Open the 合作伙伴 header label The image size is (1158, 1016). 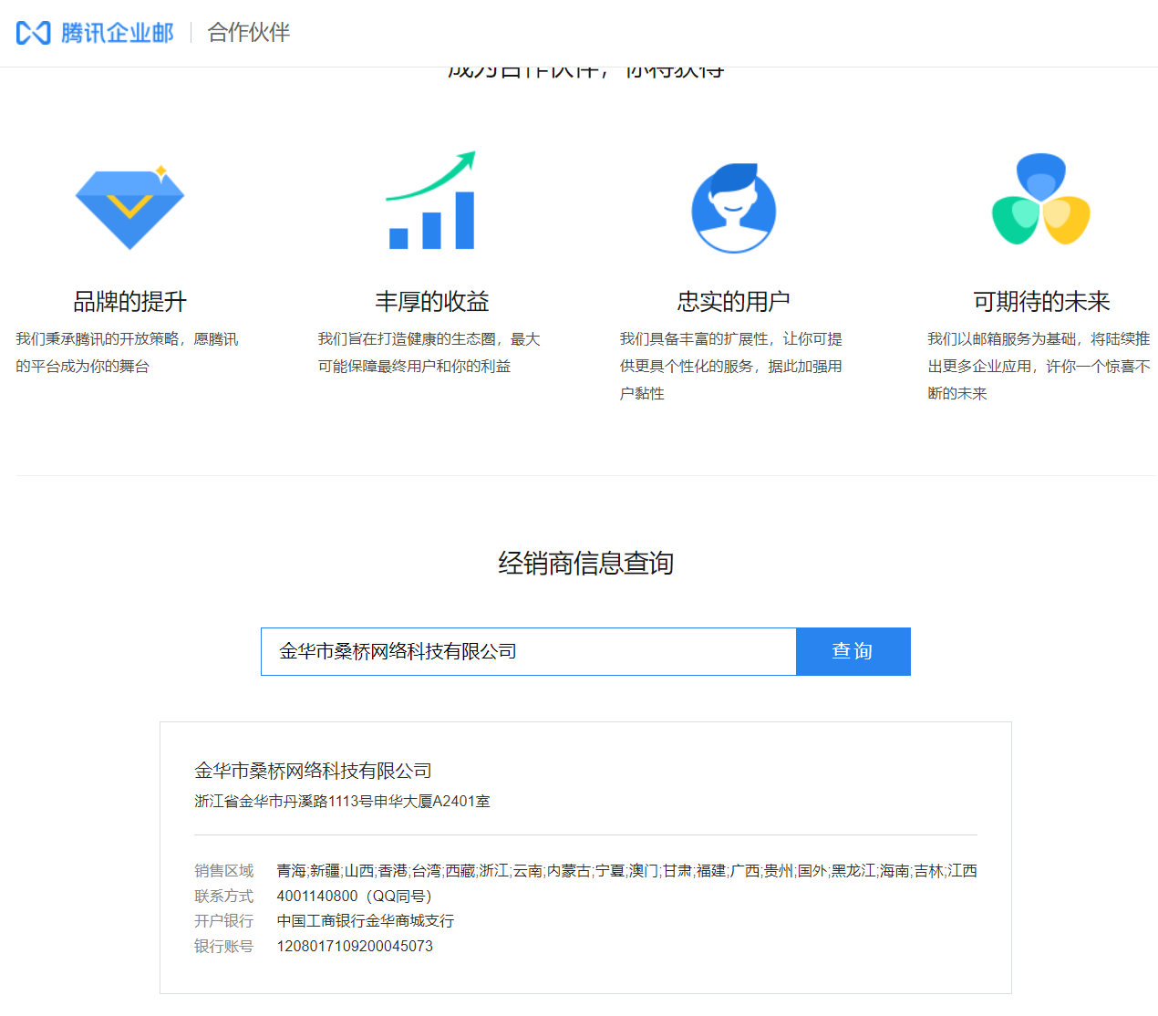coord(248,33)
